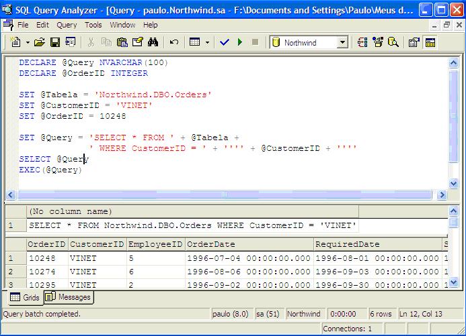Click the Paste clipboard icon

click(122, 42)
